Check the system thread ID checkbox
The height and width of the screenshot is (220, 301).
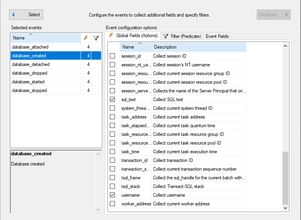(112, 108)
